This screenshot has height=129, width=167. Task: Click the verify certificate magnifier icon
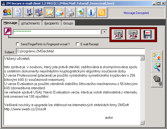click(x=157, y=67)
